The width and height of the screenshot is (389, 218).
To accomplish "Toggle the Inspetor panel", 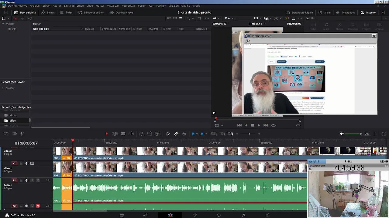I will pos(368,12).
